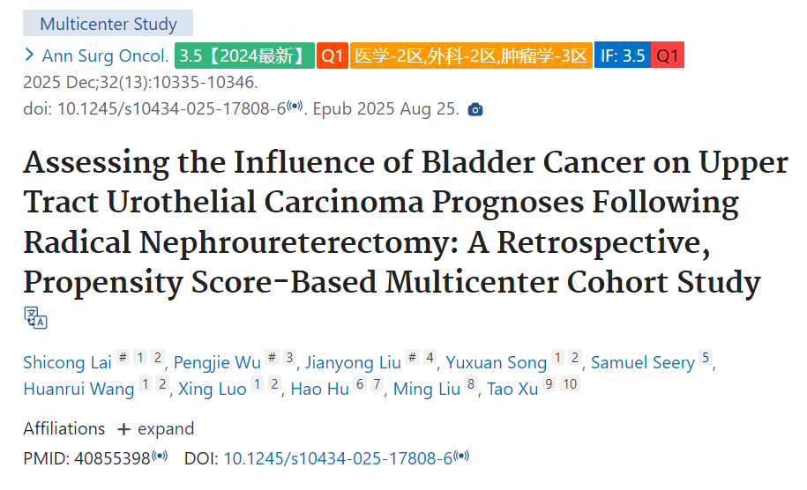The height and width of the screenshot is (490, 807).
Task: Open author Tao Xu link
Action: 512,390
